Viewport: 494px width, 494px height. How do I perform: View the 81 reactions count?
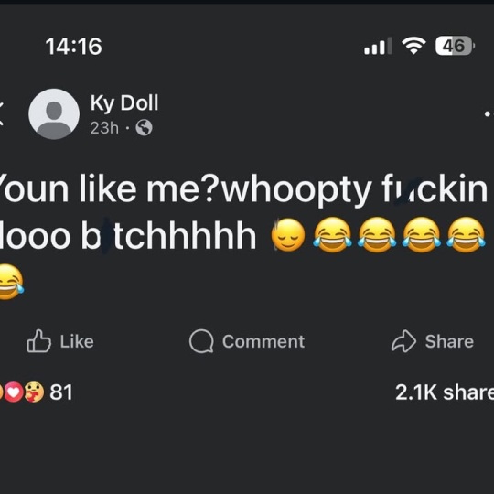(61, 392)
